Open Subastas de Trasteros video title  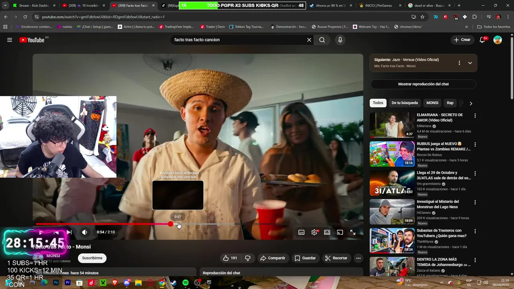point(442,233)
